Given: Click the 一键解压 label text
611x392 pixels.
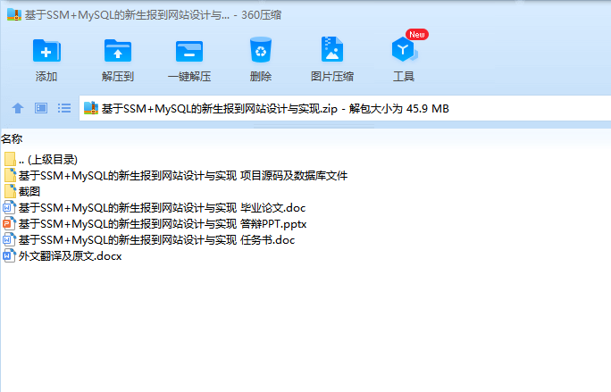Looking at the screenshot, I should click(189, 77).
